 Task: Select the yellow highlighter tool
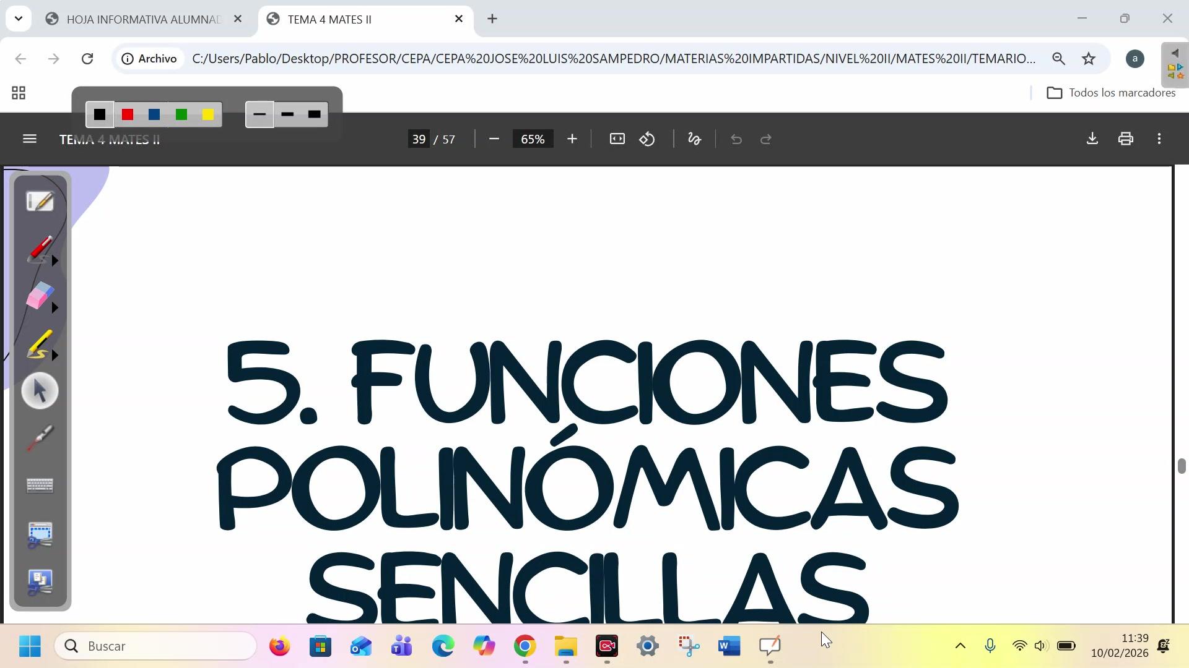40,344
